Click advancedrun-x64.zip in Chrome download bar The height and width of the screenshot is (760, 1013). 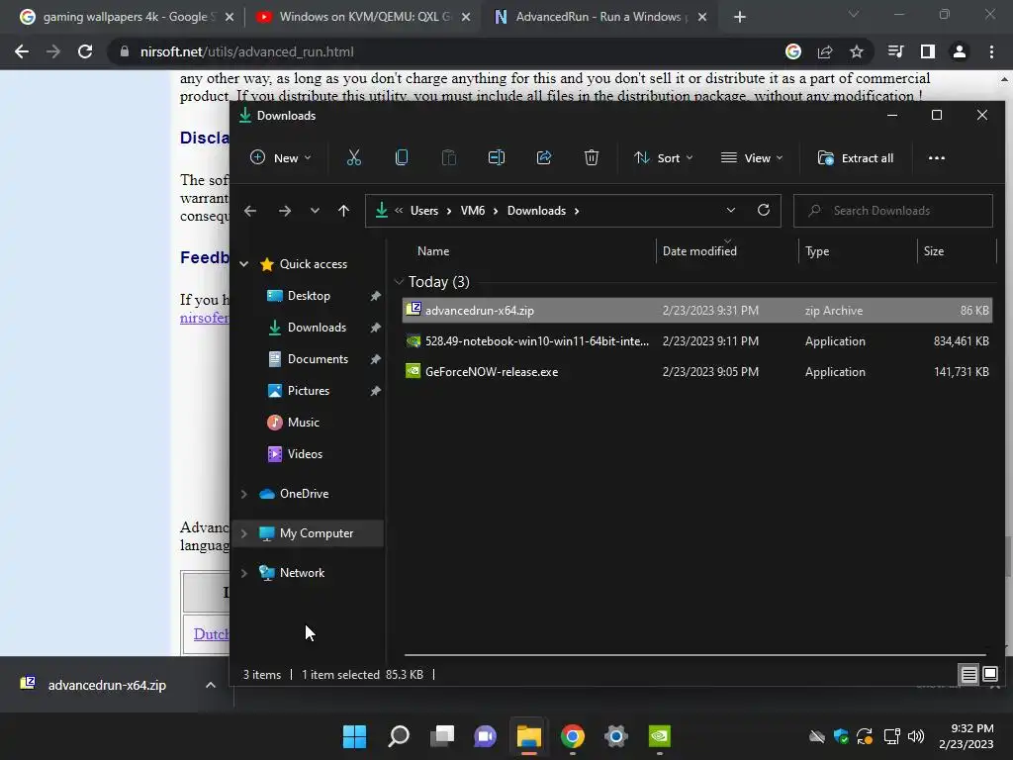[x=107, y=685]
